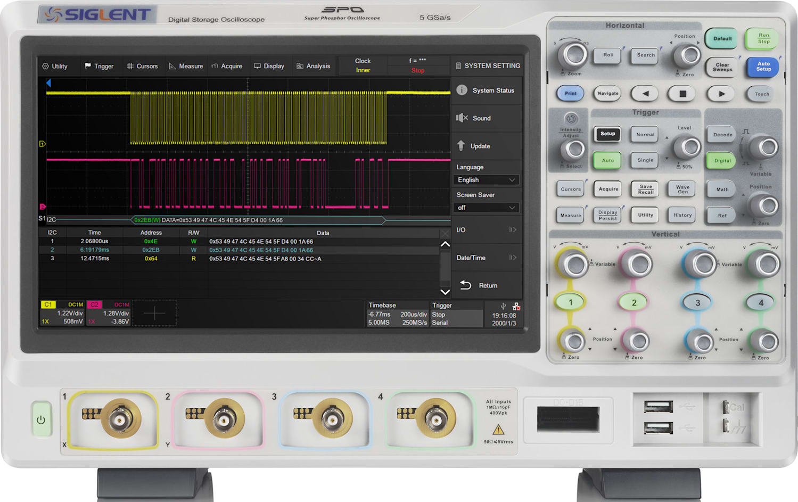This screenshot has height=502, width=798.
Task: Click the printer icon in the status bar
Action: click(516, 306)
